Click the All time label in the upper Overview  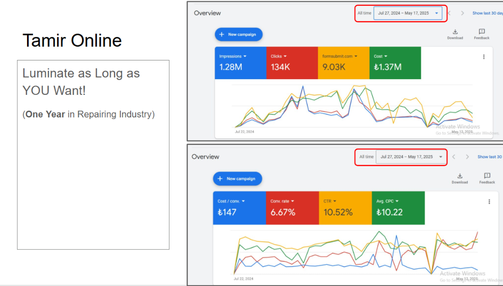[x=364, y=13]
